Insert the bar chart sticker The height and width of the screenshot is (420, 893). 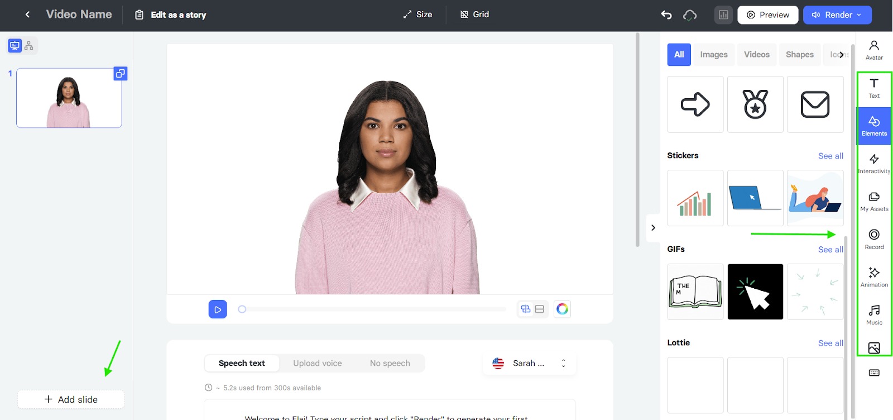(695, 198)
